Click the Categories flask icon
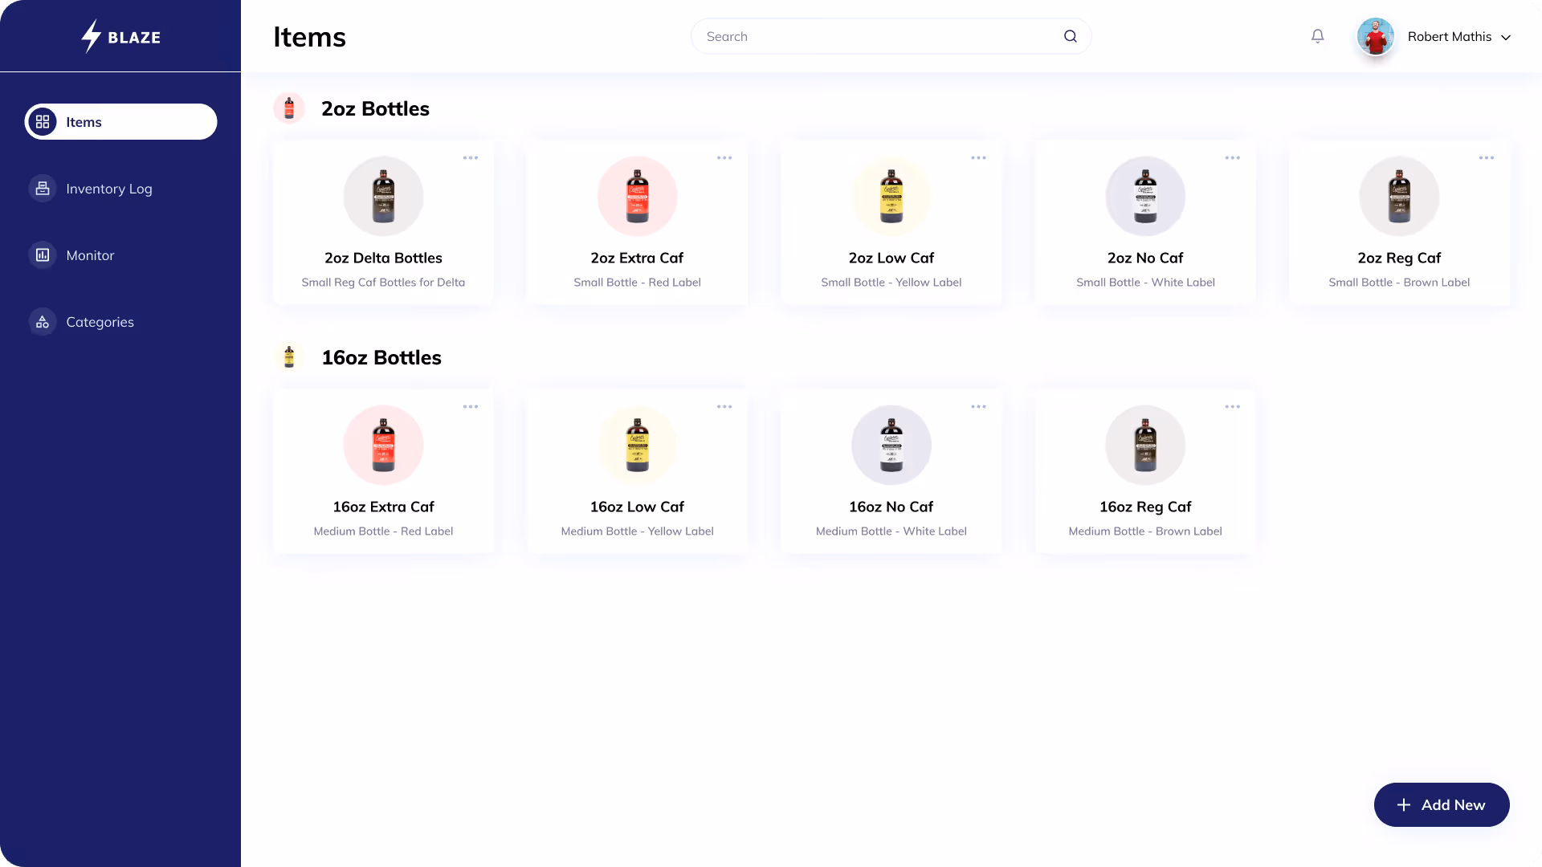1542x867 pixels. pyautogui.click(x=42, y=321)
